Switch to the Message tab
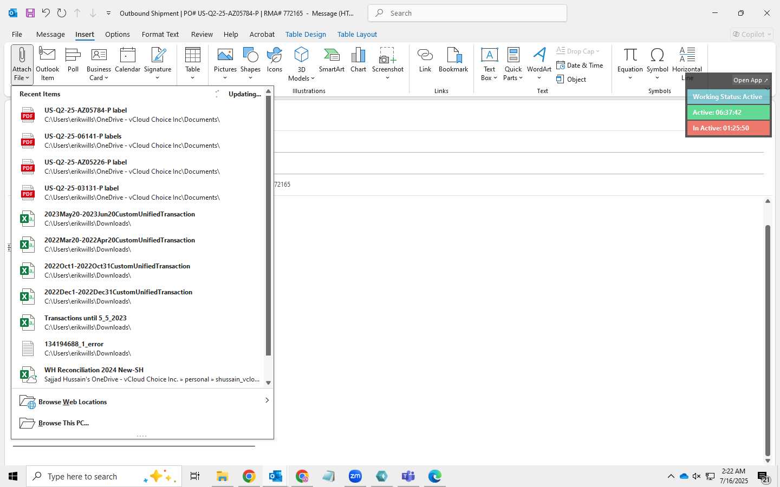The height and width of the screenshot is (487, 780). [x=50, y=34]
